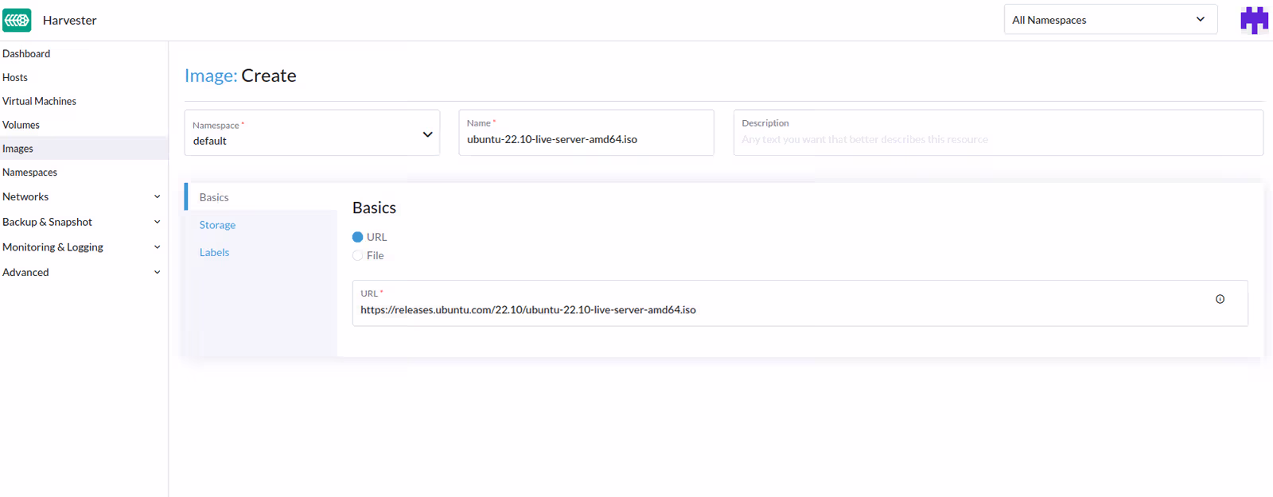Go to Dashboard in sidebar
1273x497 pixels.
(x=26, y=53)
